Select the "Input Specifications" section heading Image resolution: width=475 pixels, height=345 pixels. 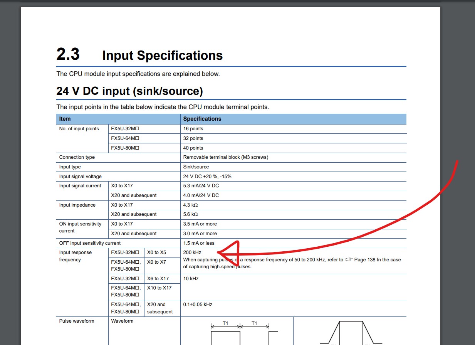(162, 56)
